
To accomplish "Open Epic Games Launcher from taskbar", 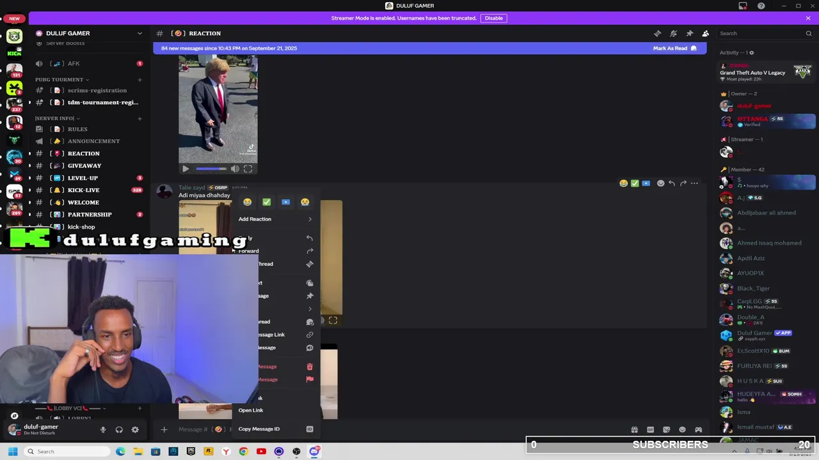I will pos(191,452).
